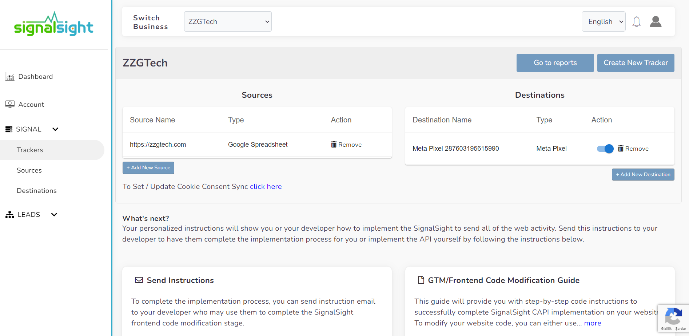Select Destinations in sidebar
Image resolution: width=689 pixels, height=336 pixels.
pyautogui.click(x=37, y=191)
